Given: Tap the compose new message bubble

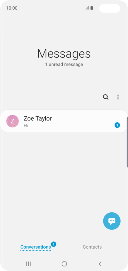Looking at the screenshot, I should 112,221.
